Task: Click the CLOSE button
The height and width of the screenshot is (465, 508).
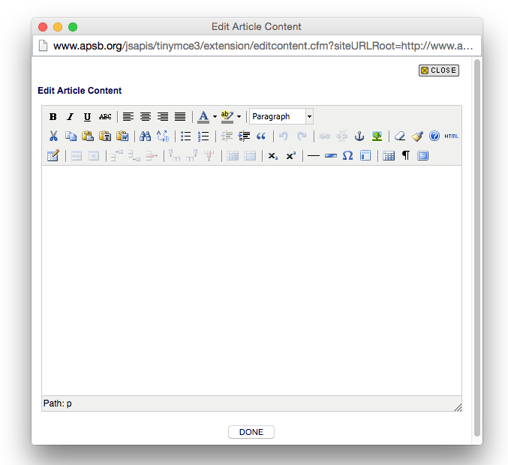Action: [x=438, y=70]
